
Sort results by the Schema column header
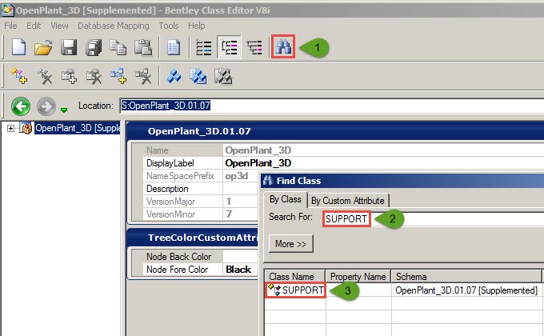pos(466,276)
